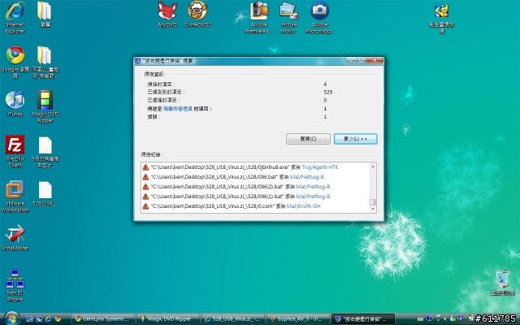Screen dimensions: 520x325
Task: Open Google Chrome desktop icon
Action: (15, 63)
